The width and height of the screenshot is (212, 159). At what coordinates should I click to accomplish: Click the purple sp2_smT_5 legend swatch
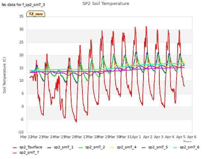click(x=143, y=148)
